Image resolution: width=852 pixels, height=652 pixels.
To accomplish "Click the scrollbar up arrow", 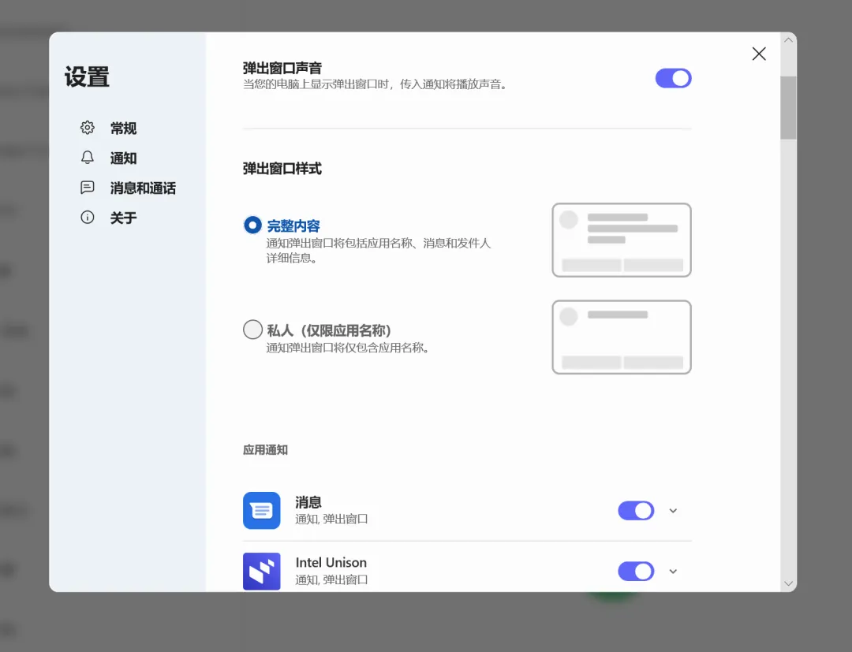I will [x=788, y=40].
